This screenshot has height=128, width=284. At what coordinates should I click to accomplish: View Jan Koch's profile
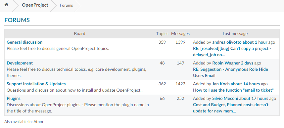point(221,84)
